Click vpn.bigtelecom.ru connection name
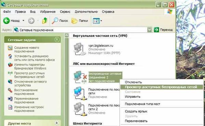 point(101,46)
